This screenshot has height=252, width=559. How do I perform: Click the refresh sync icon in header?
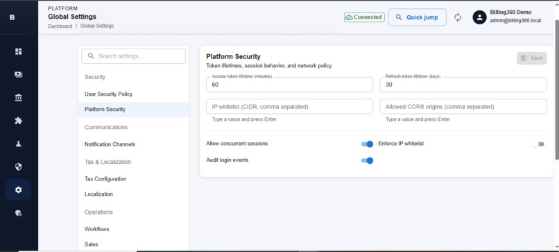pyautogui.click(x=458, y=17)
